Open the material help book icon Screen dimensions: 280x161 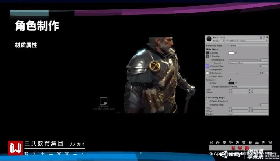[261, 37]
